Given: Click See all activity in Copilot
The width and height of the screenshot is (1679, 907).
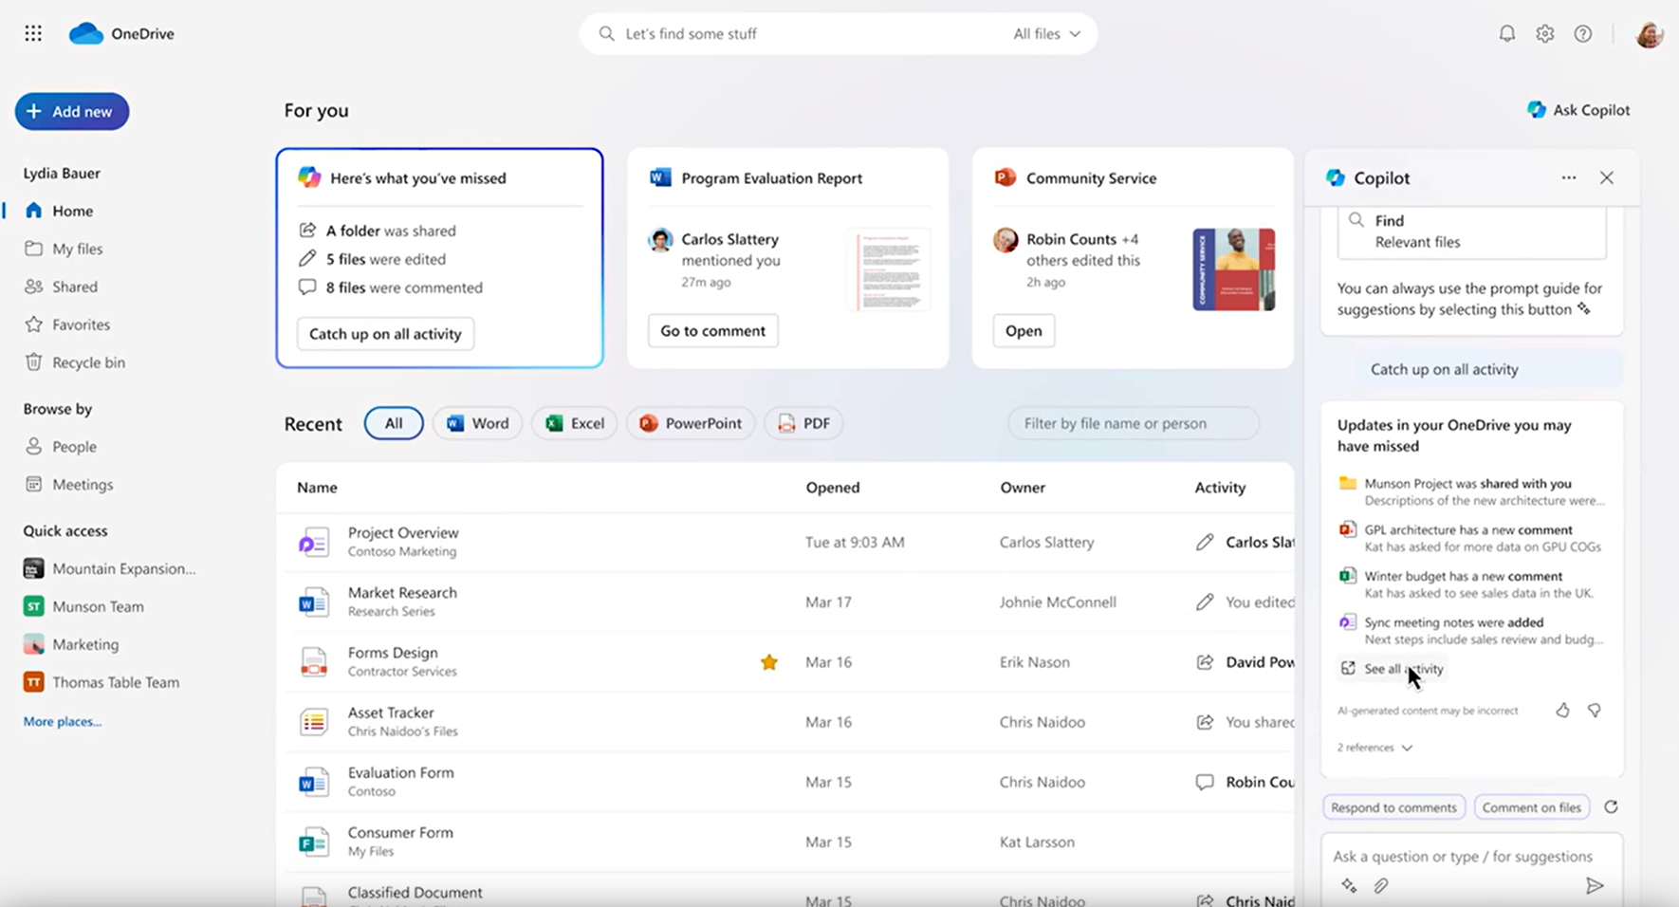Looking at the screenshot, I should coord(1392,669).
